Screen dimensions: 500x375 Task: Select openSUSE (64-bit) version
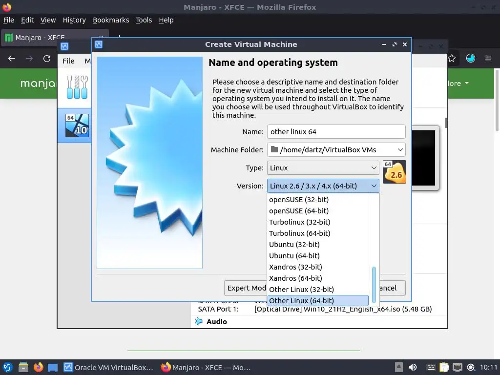pos(318,211)
